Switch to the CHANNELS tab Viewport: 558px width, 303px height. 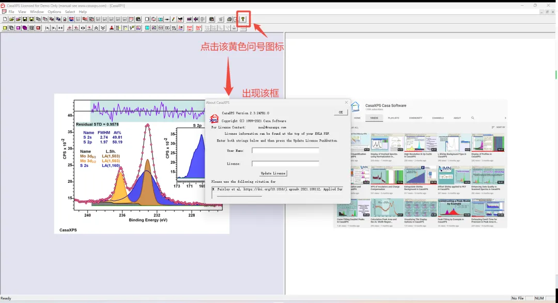point(438,118)
